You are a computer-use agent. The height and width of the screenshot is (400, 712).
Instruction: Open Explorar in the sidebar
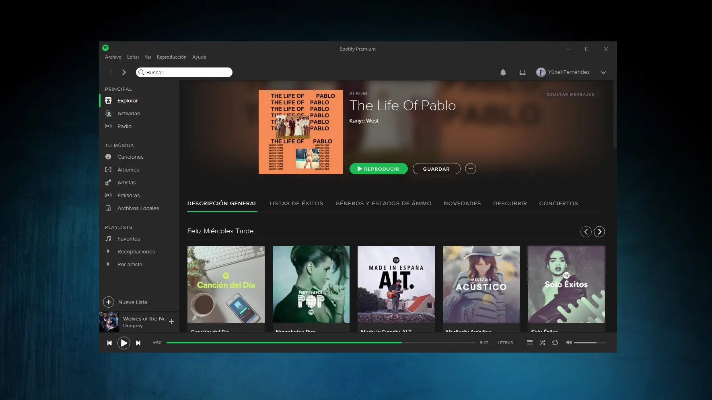[127, 100]
